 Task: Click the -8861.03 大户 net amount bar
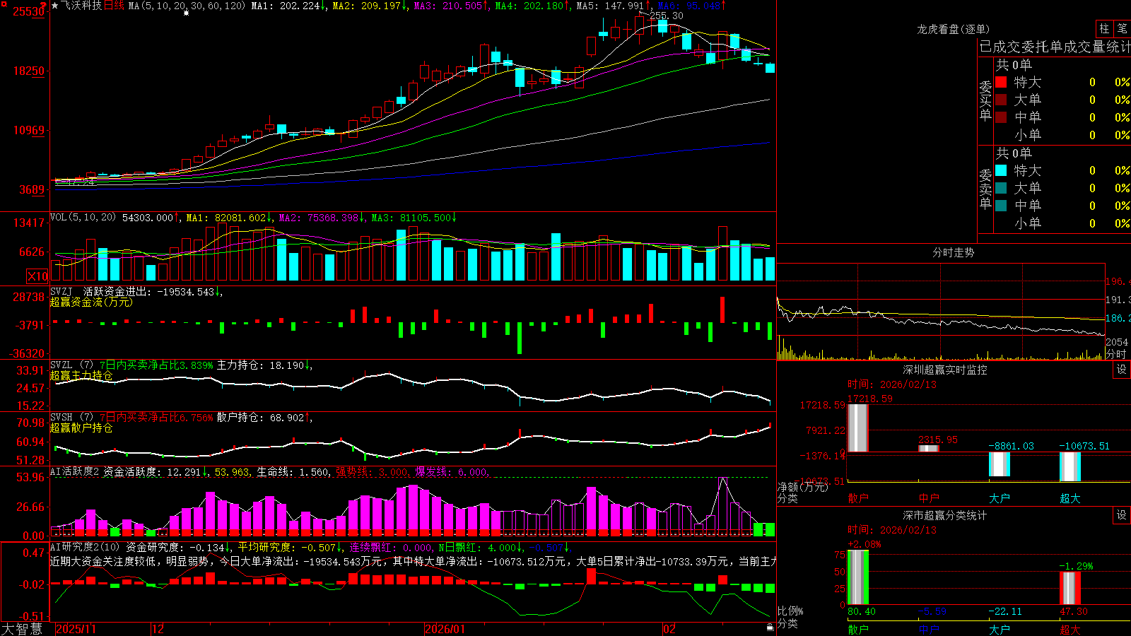click(1000, 464)
